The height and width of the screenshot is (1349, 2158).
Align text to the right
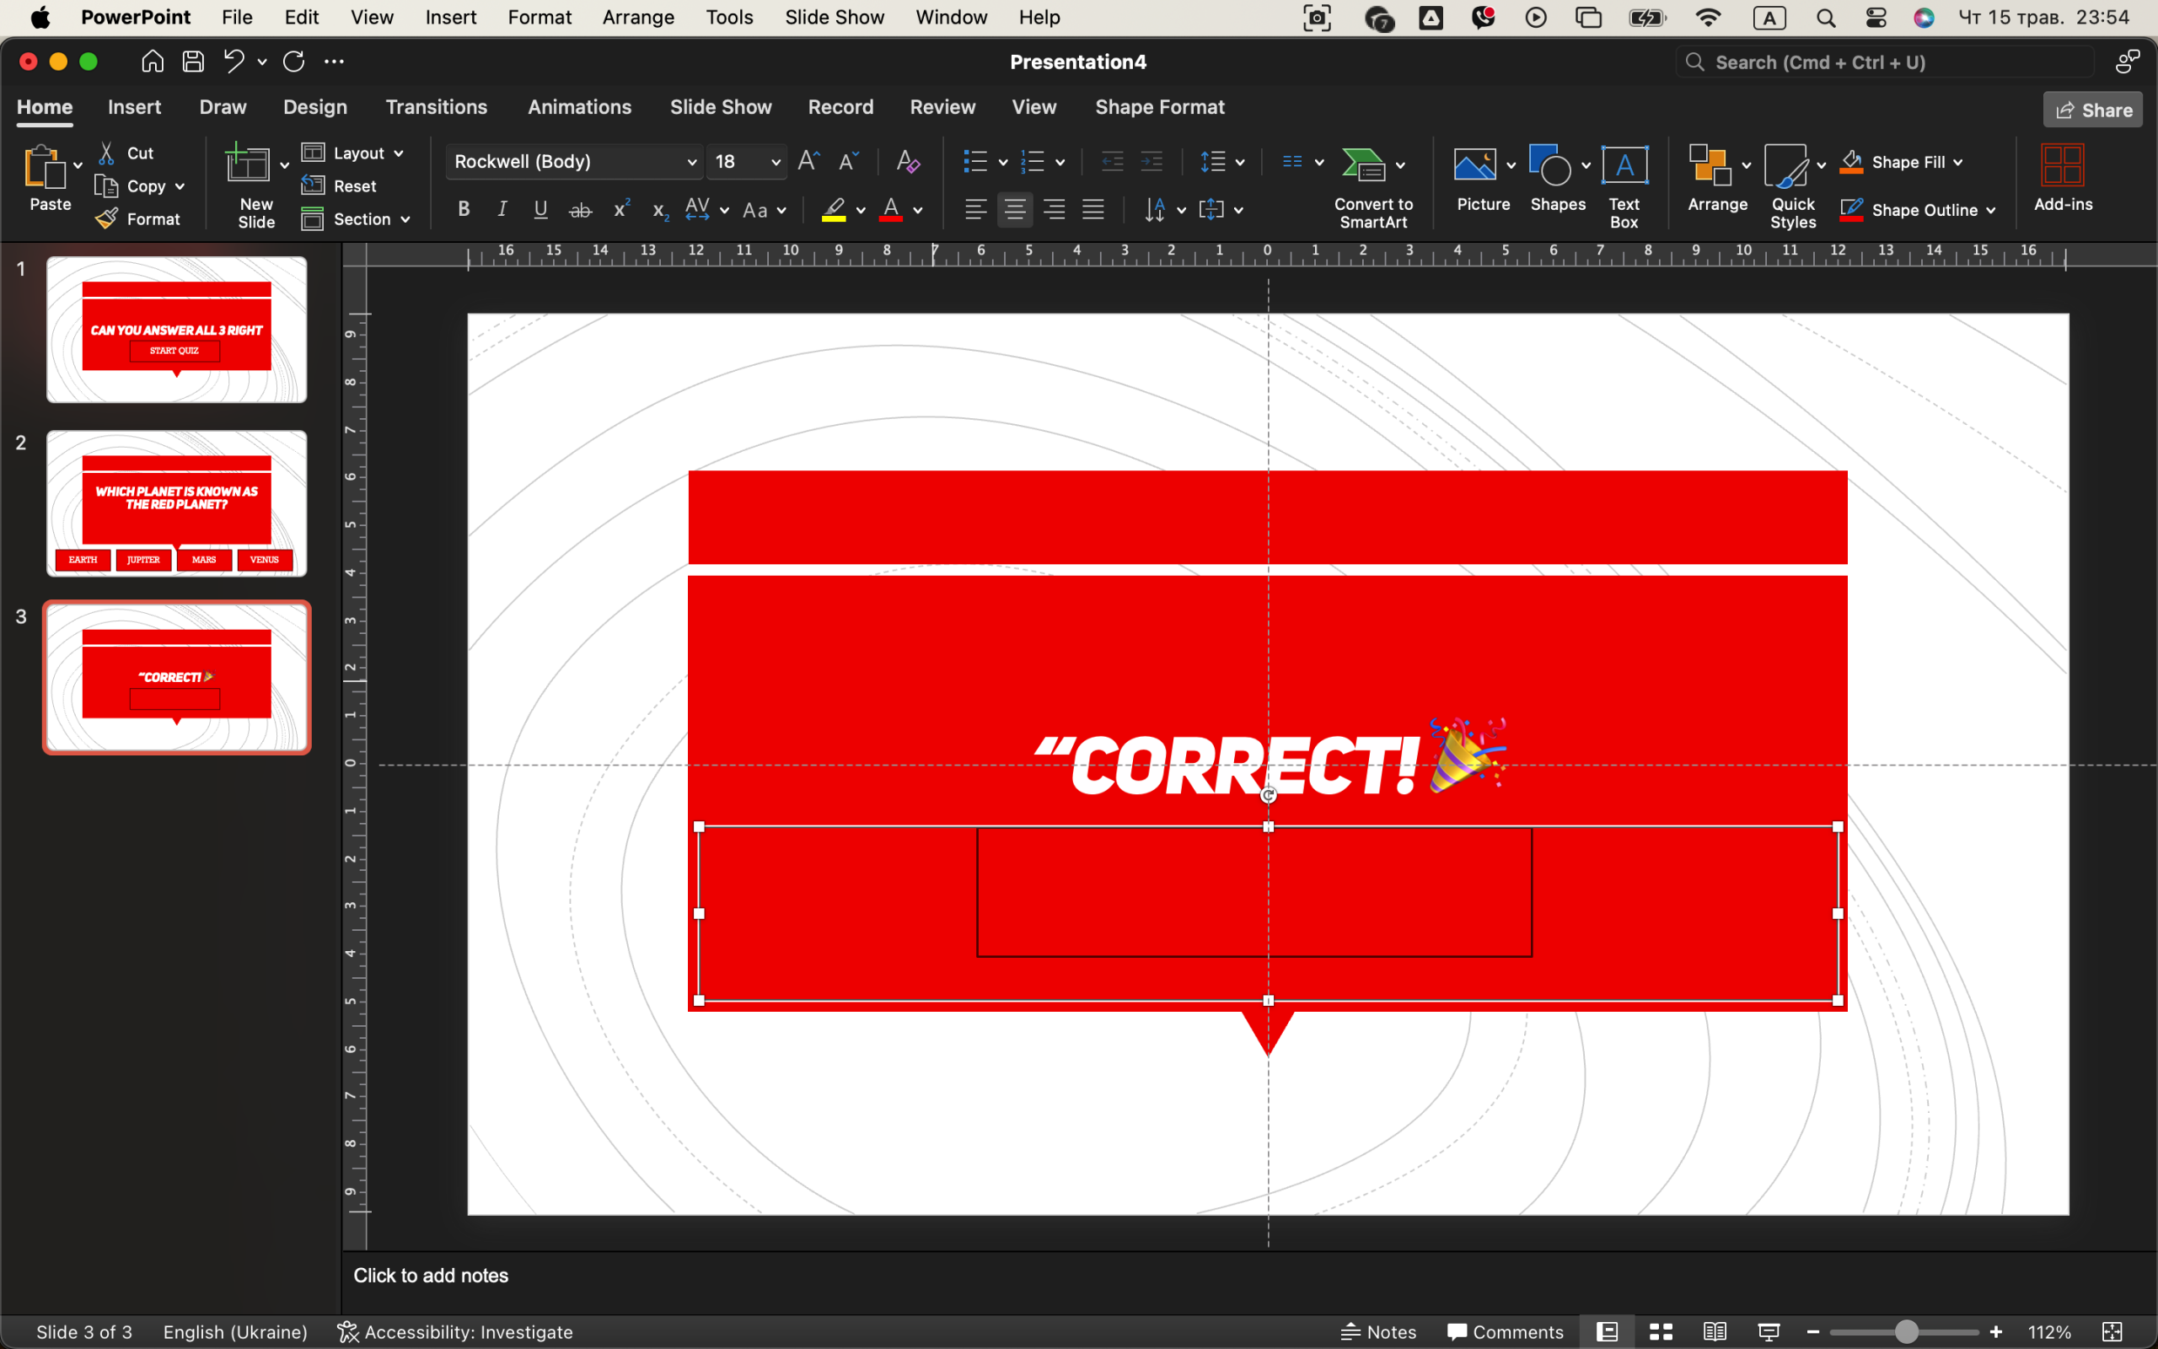(x=1054, y=210)
